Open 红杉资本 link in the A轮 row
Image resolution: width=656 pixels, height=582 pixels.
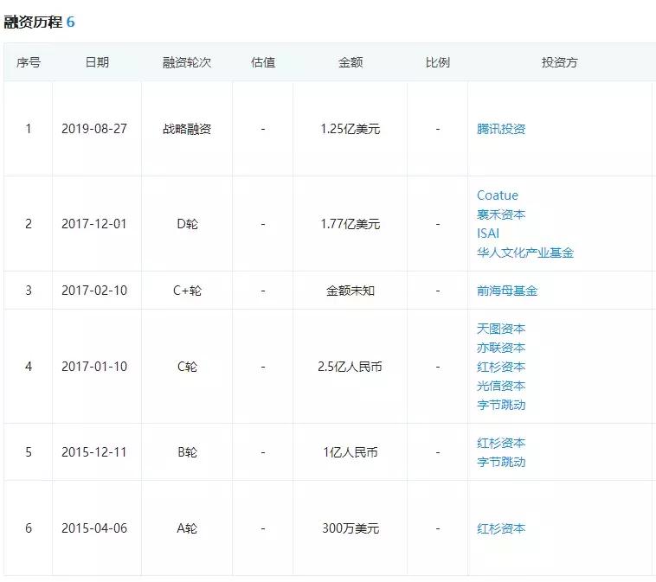click(x=501, y=528)
